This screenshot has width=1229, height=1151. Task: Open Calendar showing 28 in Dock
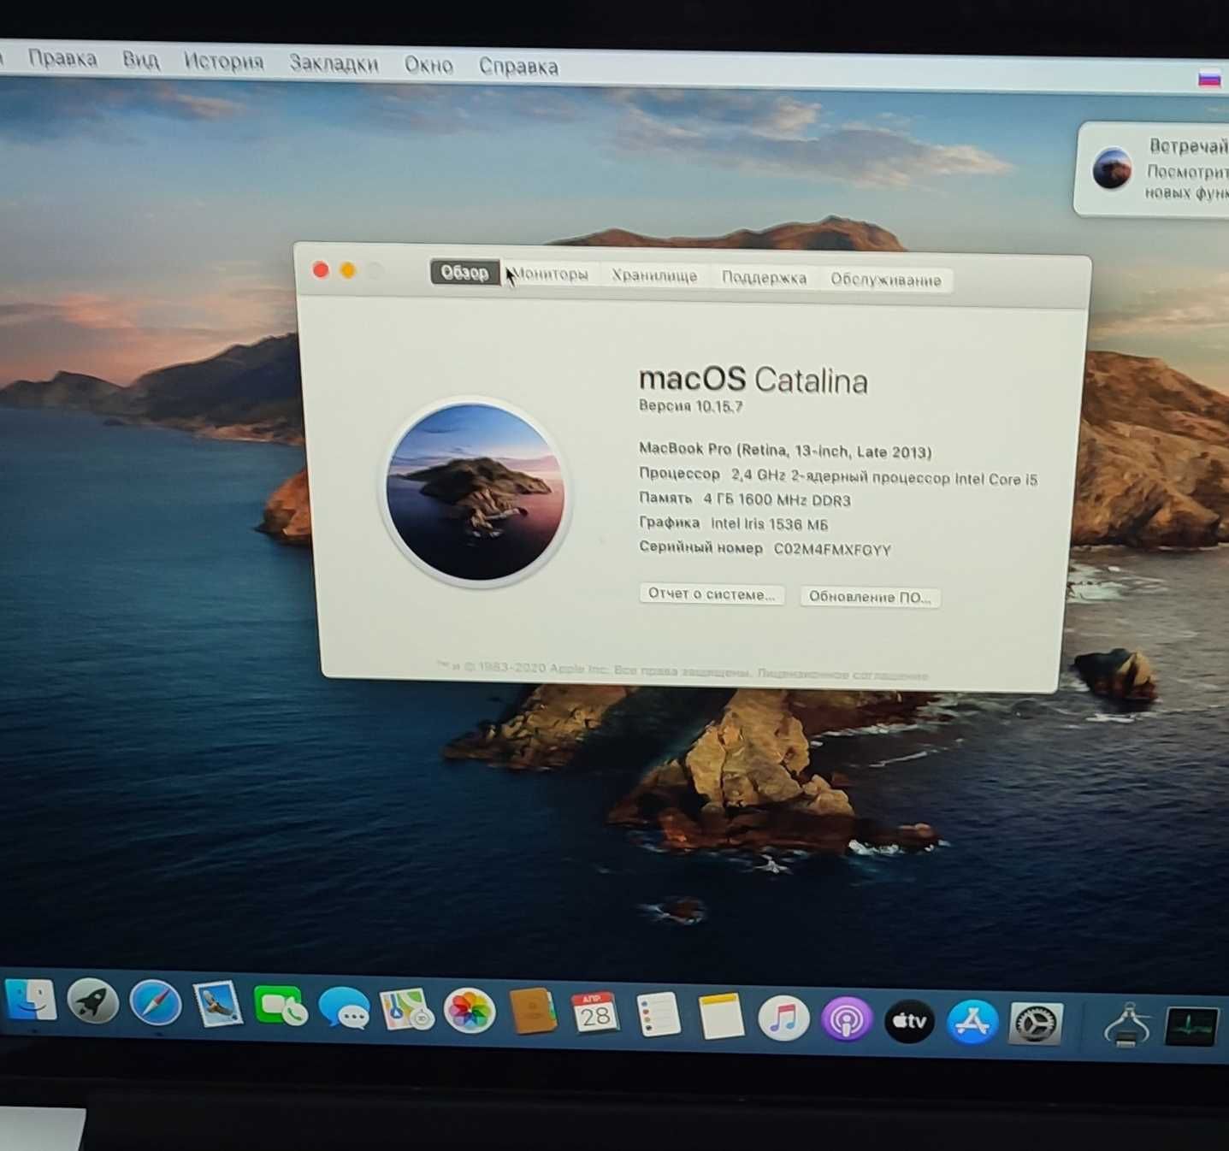tap(595, 1015)
